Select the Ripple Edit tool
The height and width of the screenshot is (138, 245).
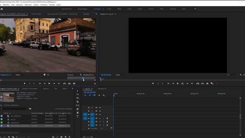pos(78,98)
